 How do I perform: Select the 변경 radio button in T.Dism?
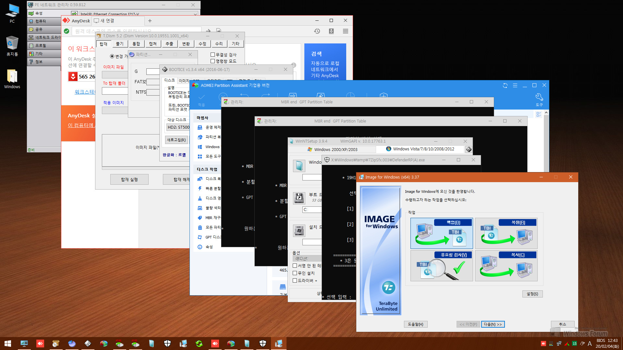pyautogui.click(x=112, y=56)
